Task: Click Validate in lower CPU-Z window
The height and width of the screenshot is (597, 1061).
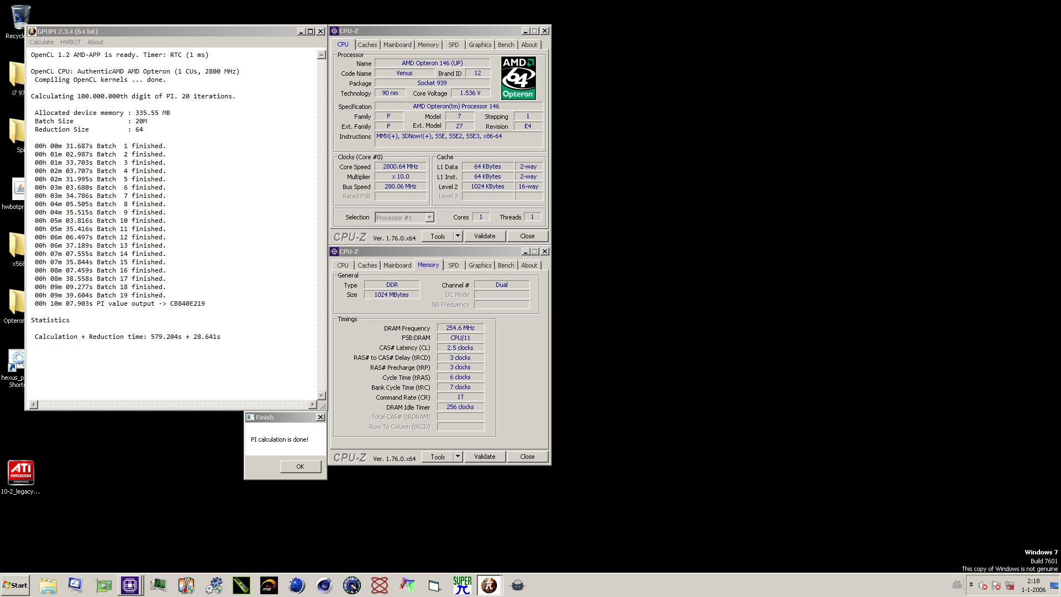Action: (x=485, y=457)
